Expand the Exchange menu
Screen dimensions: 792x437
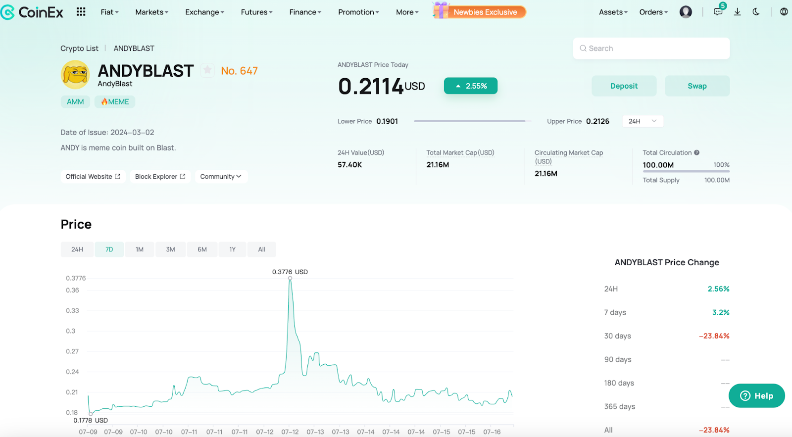(x=204, y=12)
